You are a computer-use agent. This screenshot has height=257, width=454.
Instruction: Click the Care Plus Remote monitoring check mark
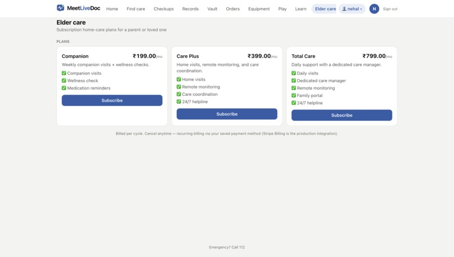coord(179,87)
